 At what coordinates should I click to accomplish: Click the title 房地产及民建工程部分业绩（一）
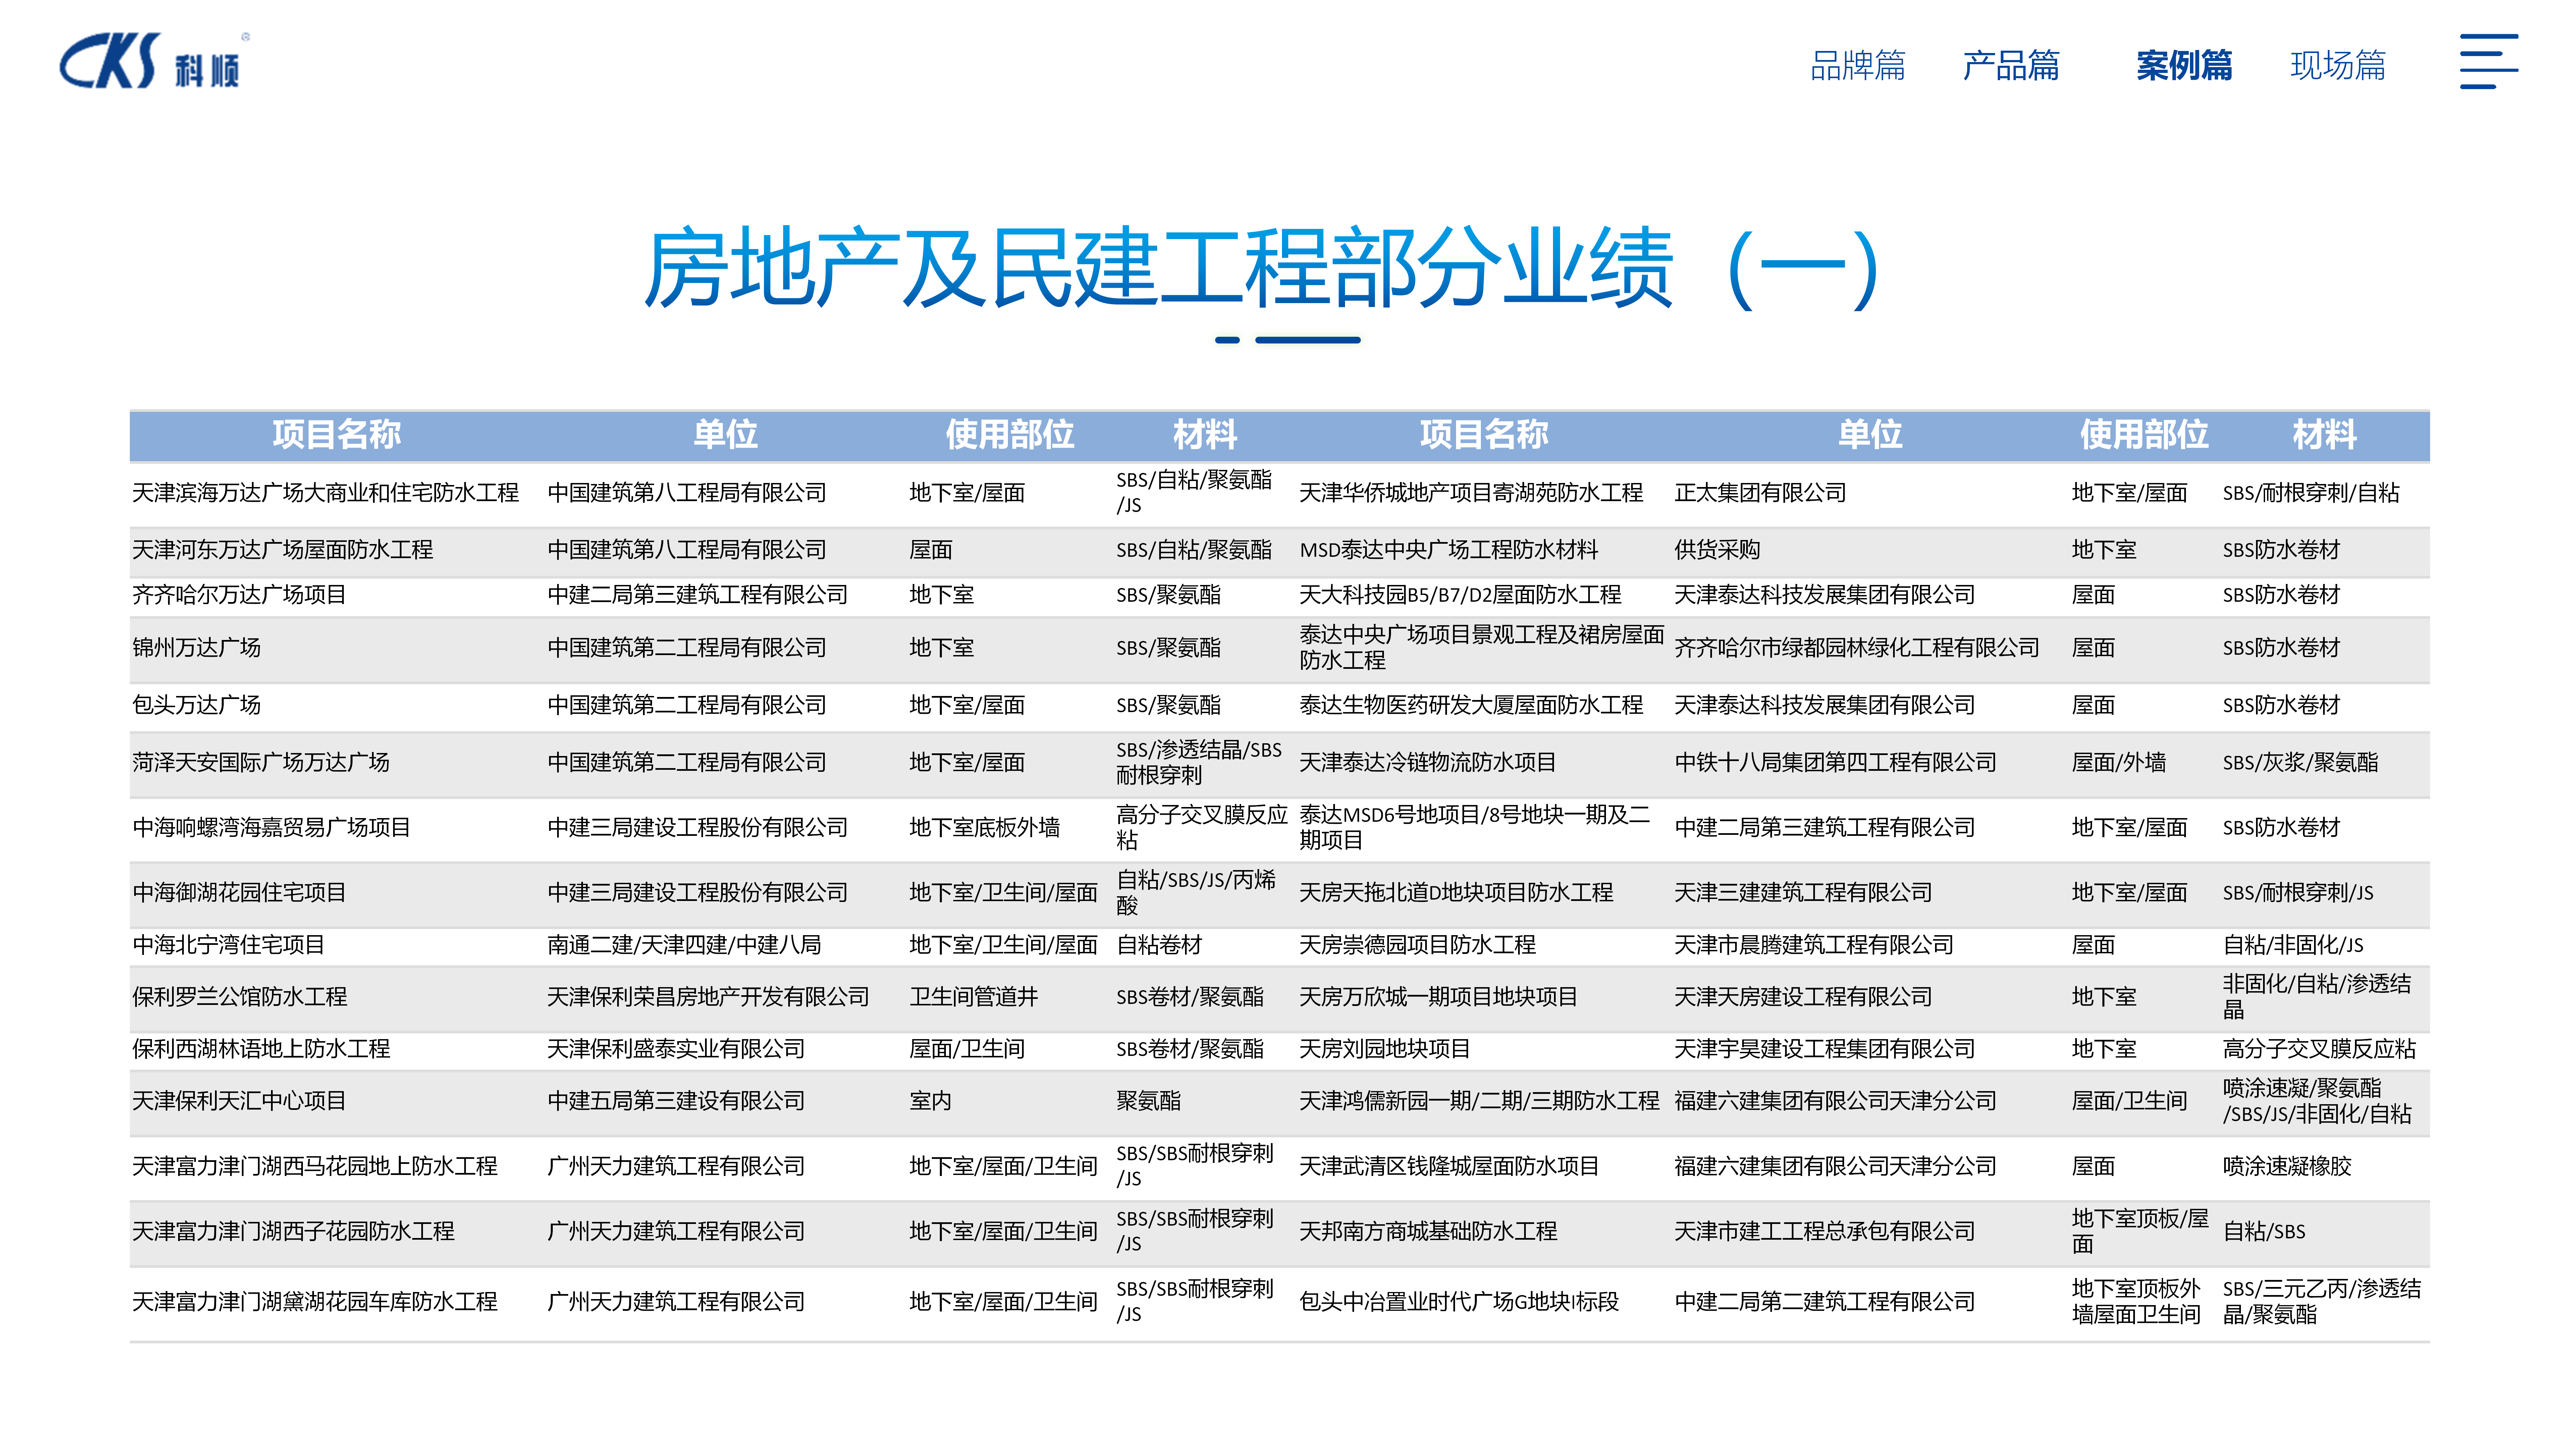click(1262, 268)
